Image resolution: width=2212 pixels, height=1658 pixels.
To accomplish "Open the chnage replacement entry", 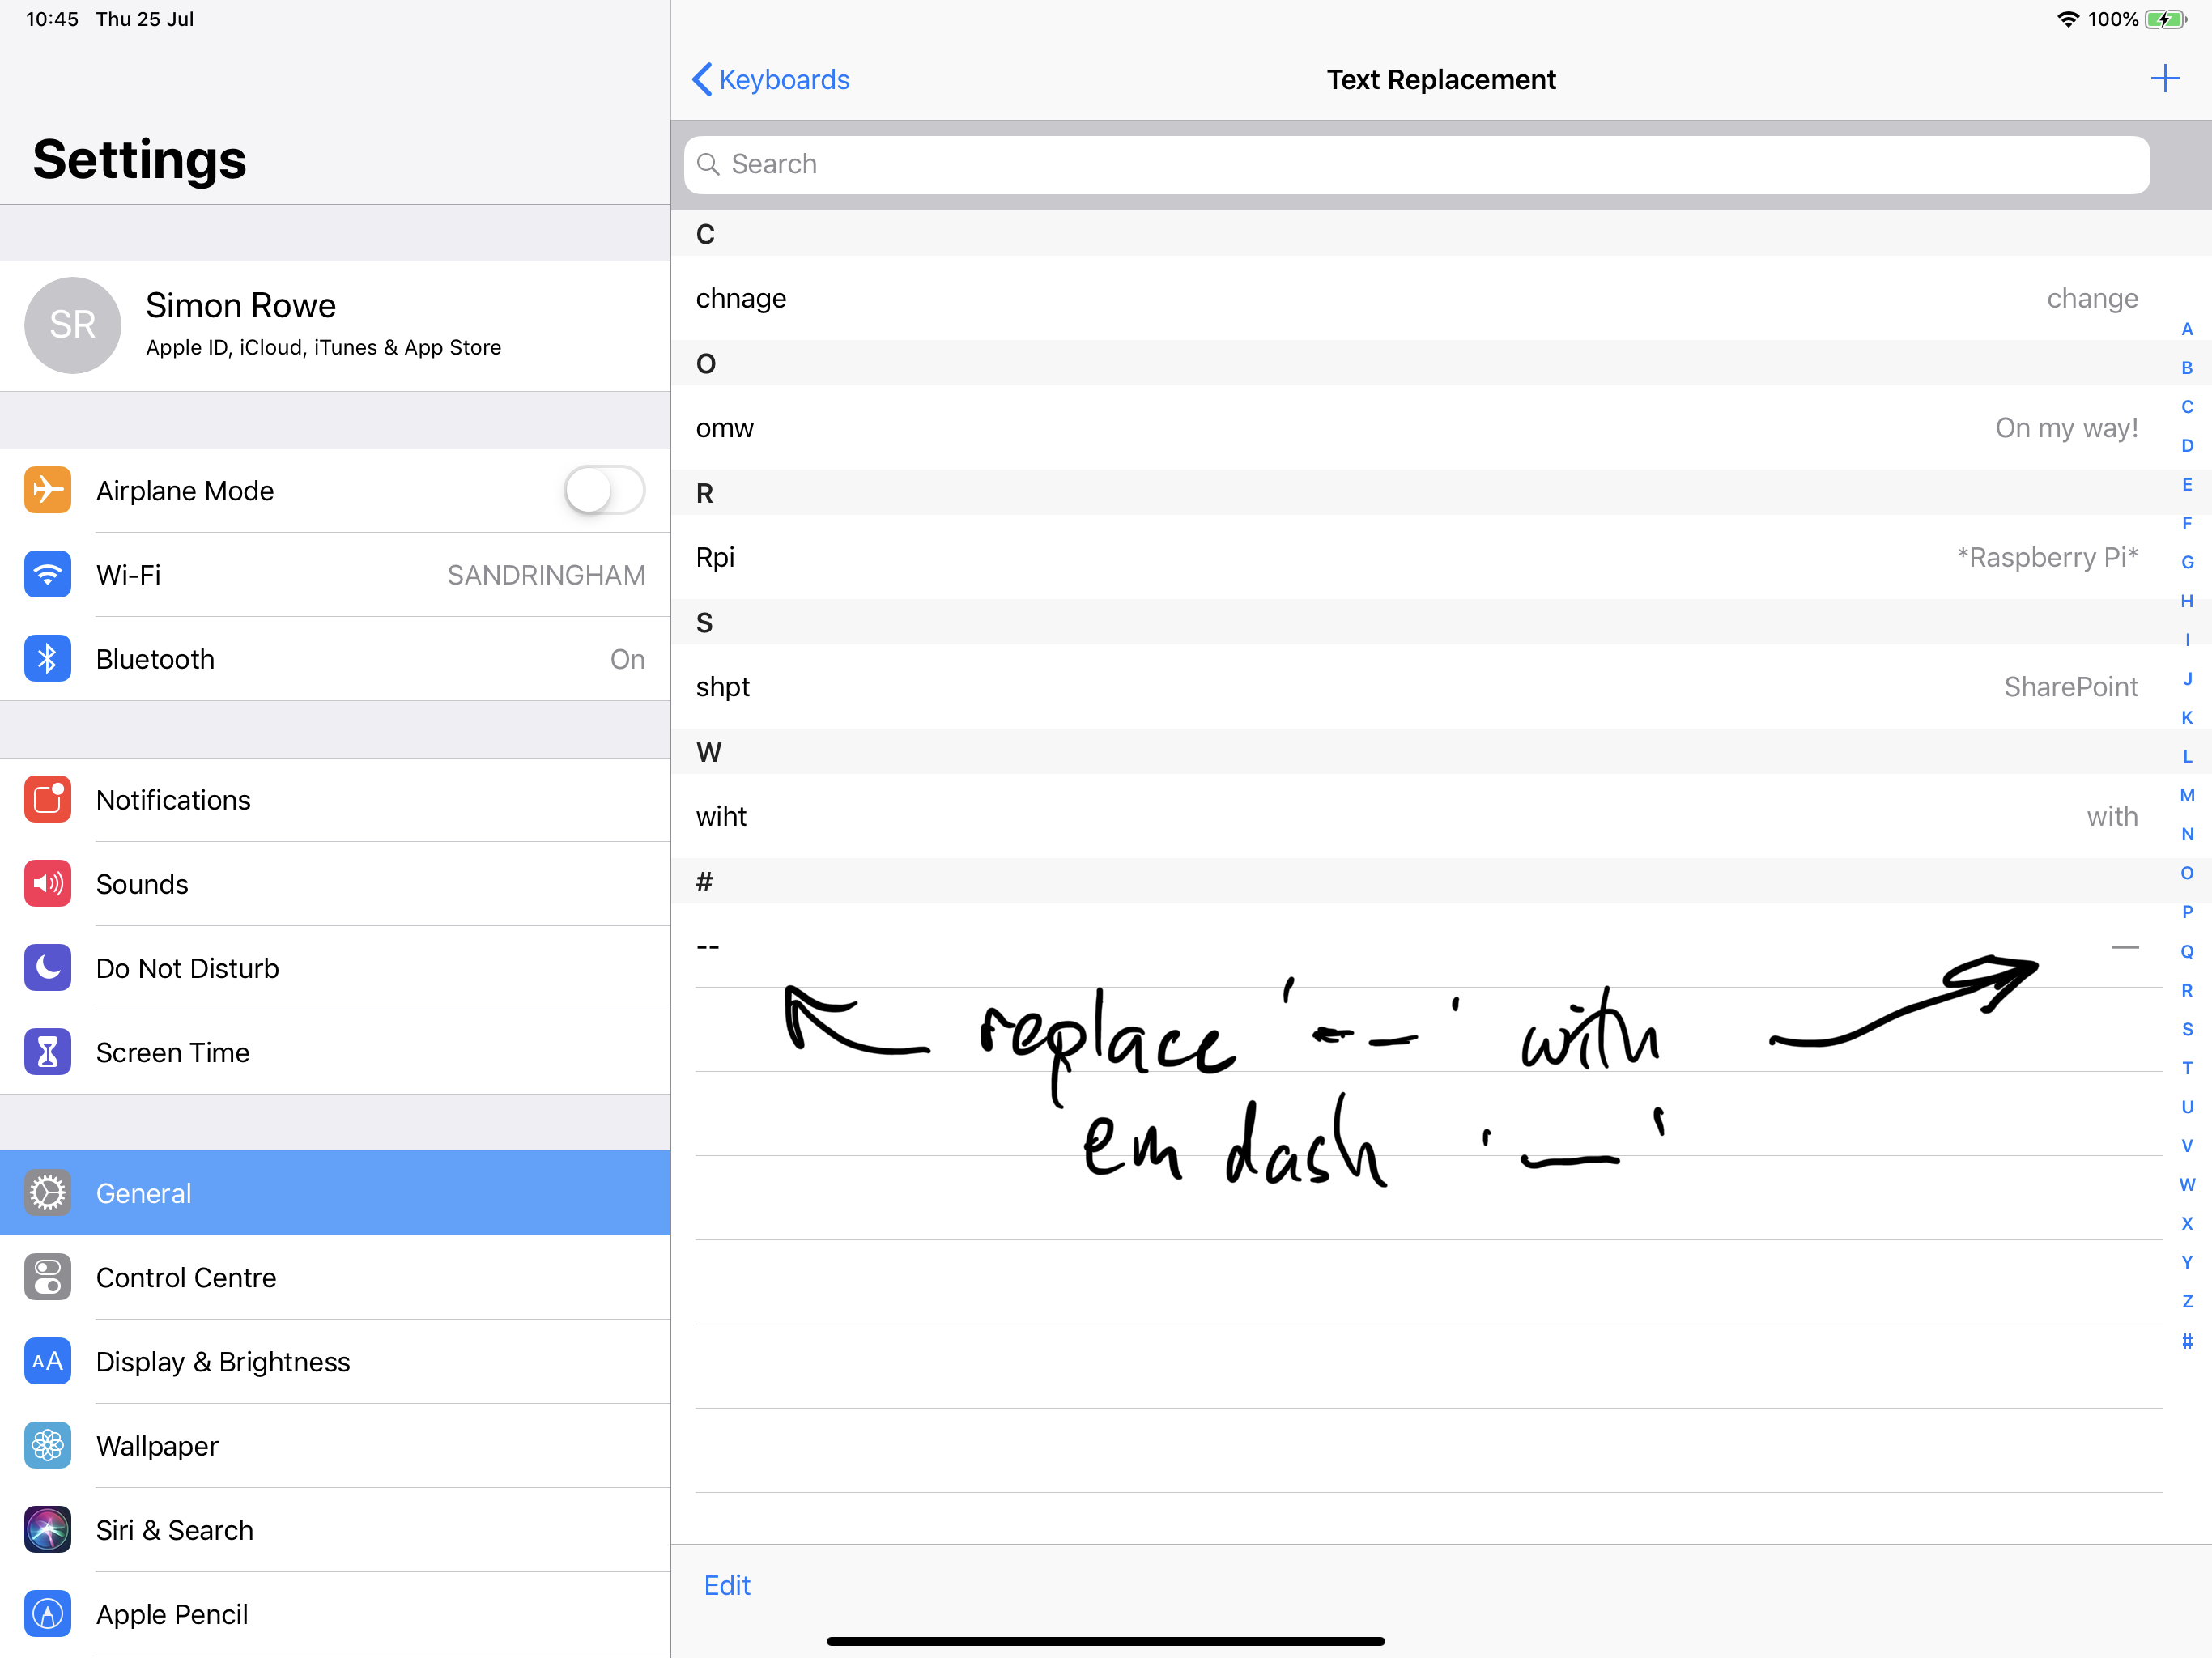I will coord(1417,298).
